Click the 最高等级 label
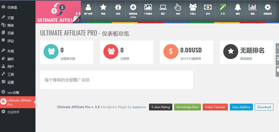 (x=246, y=59)
